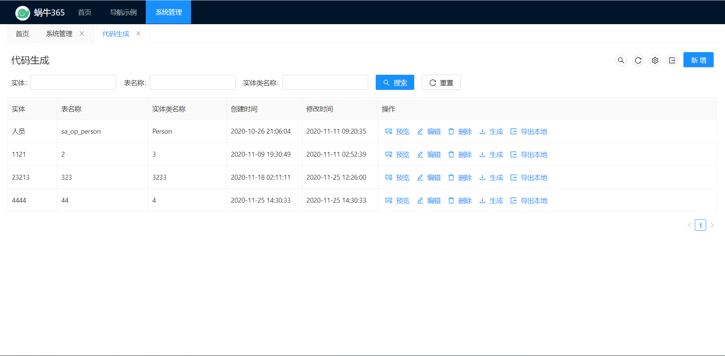
Task: Generate code for 人员 row
Action: click(x=491, y=131)
